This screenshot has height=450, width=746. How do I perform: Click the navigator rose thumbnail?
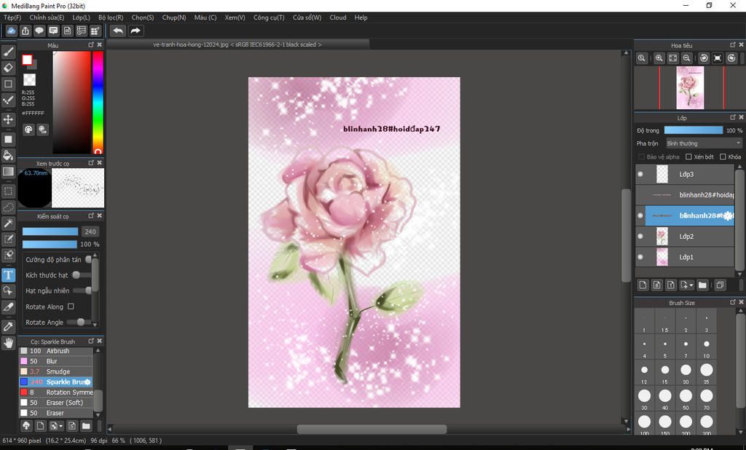click(690, 87)
